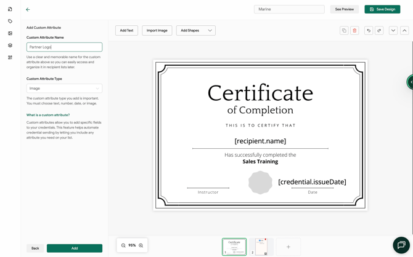Click the back arrow icon

(x=28, y=9)
